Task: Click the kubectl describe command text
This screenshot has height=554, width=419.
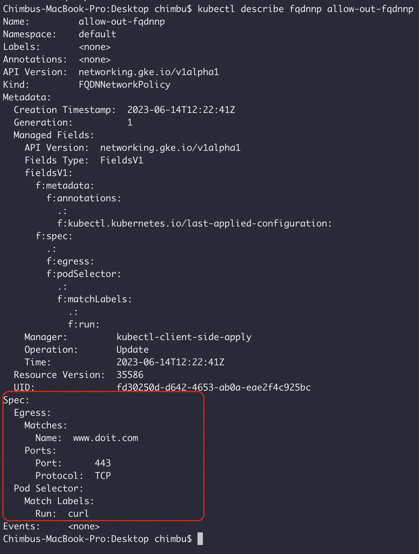Action: click(305, 9)
